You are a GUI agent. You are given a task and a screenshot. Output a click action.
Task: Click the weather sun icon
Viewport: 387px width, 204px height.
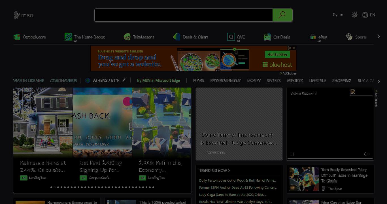pyautogui.click(x=88, y=80)
